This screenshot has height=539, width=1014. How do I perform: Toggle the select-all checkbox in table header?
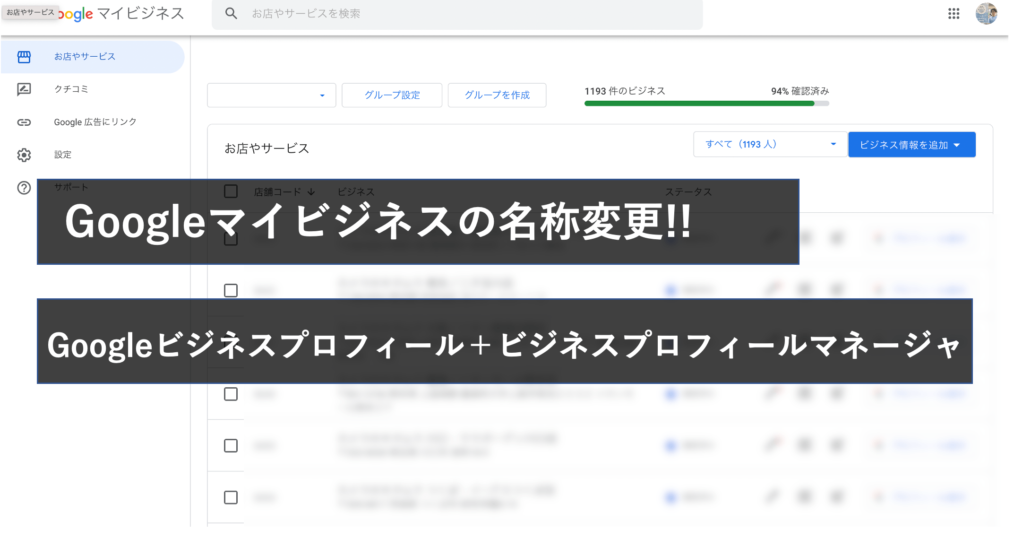coord(231,191)
